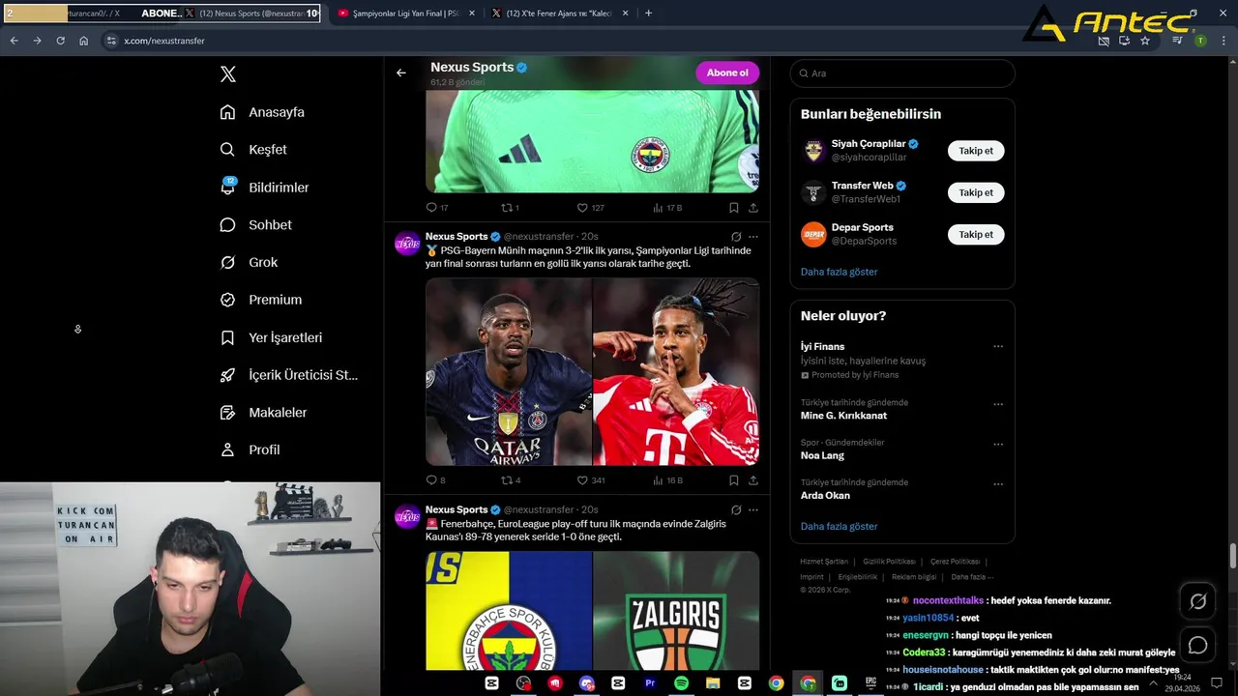Open the Nexus Sports avatar on PSG post
Image resolution: width=1238 pixels, height=696 pixels.
pyautogui.click(x=407, y=243)
